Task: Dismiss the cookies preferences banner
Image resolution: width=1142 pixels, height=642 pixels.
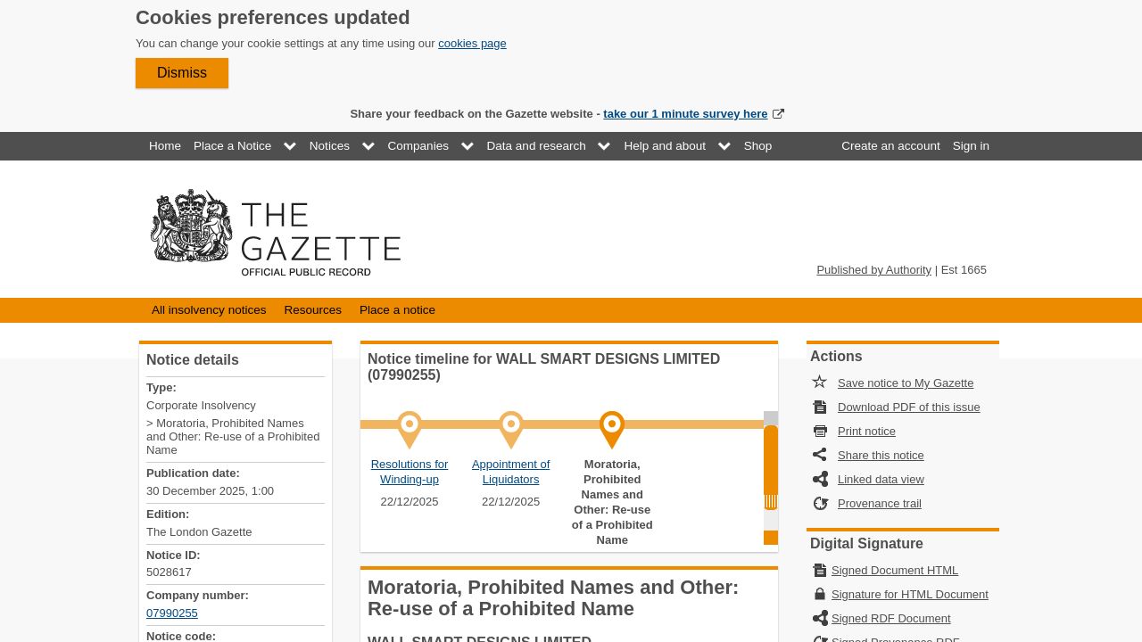Action: tap(182, 73)
